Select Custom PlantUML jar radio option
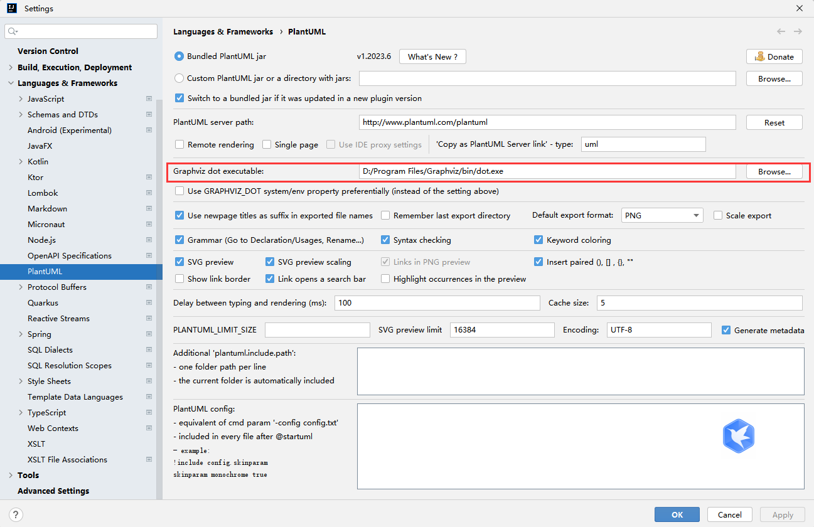The image size is (814, 527). click(179, 78)
